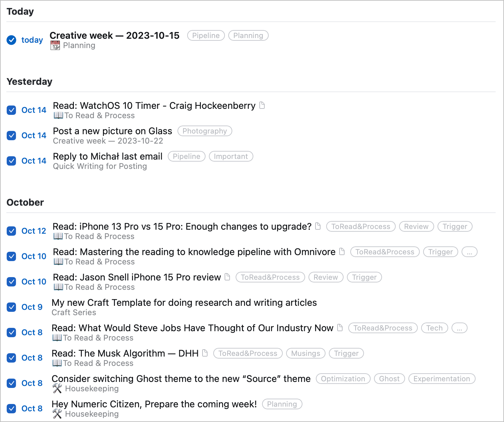Click Planning tag on Hey Numeric Citizen task

282,404
